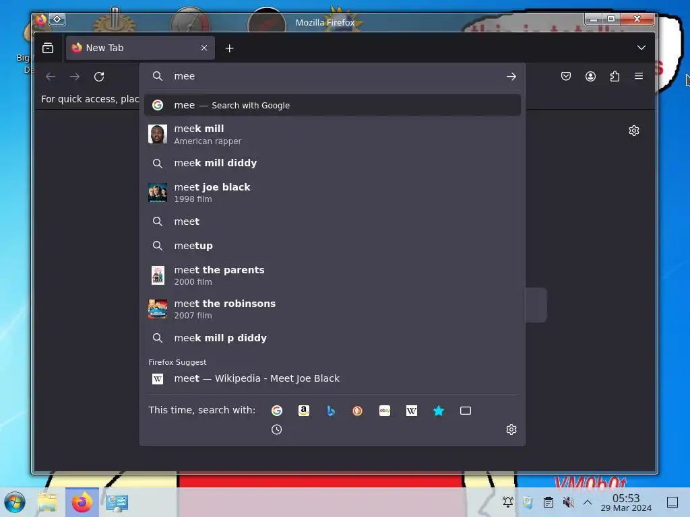The height and width of the screenshot is (517, 690).
Task: Open the file manager taskbar icon
Action: coord(47,502)
